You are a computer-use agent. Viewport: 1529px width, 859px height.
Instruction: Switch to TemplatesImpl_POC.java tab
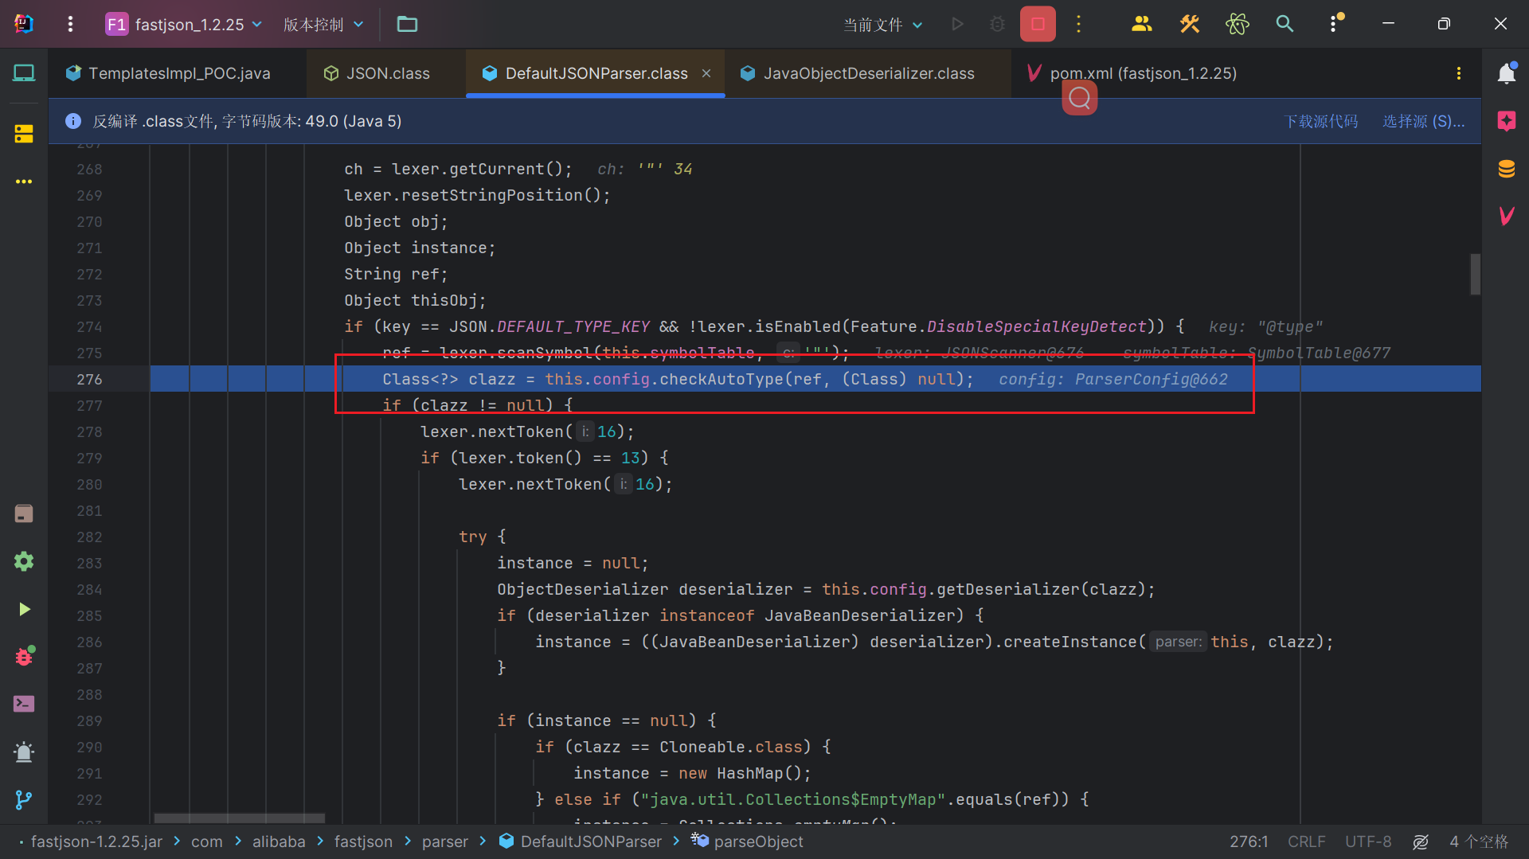[178, 73]
